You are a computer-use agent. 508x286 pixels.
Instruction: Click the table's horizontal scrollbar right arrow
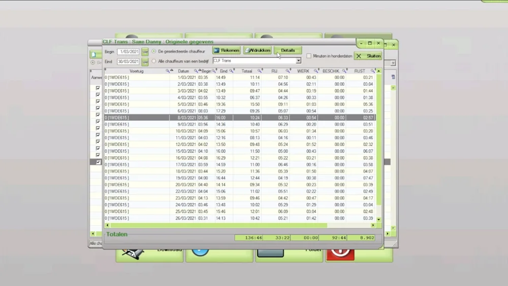click(x=373, y=225)
